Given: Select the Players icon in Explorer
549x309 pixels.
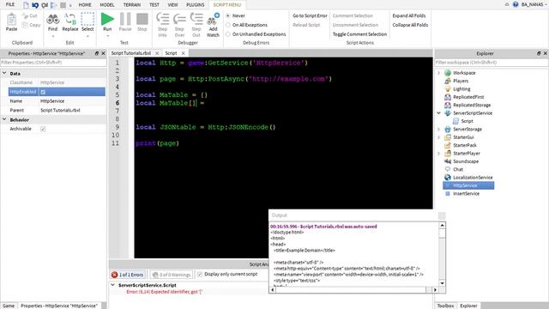Looking at the screenshot, I should pyautogui.click(x=448, y=81).
